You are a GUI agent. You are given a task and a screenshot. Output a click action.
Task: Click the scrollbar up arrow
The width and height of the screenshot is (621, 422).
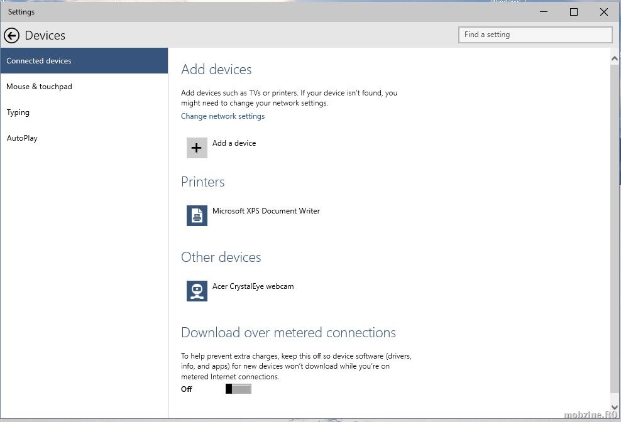[615, 58]
